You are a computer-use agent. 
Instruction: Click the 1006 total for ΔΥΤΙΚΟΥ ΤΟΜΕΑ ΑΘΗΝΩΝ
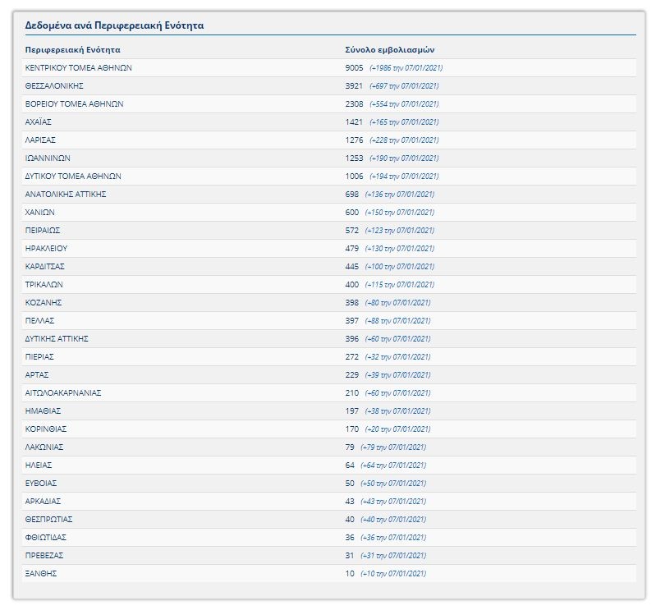pos(354,177)
